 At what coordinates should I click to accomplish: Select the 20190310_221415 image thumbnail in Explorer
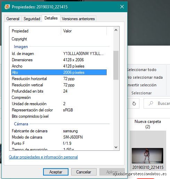(147, 156)
